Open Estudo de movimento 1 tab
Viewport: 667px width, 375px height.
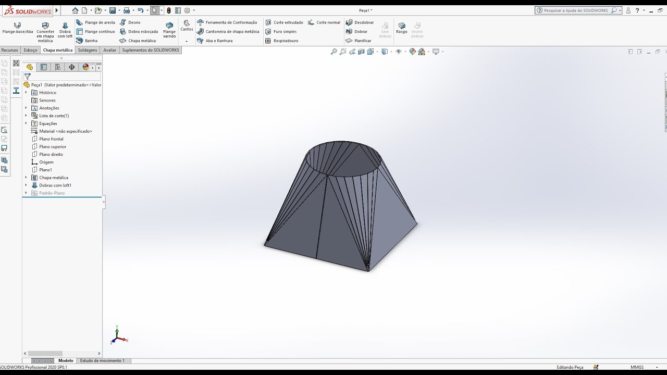pos(102,360)
